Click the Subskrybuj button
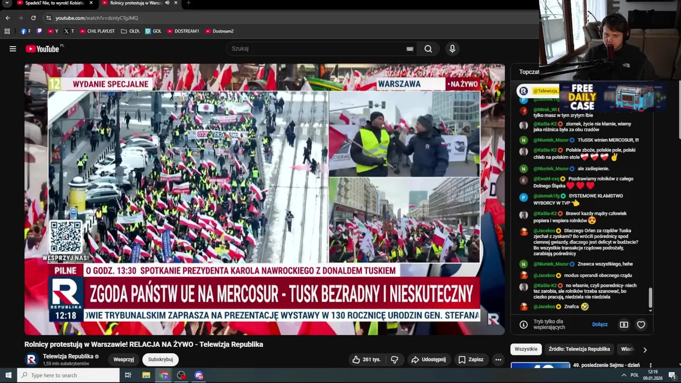Viewport: 681px width, 383px height. coord(160,360)
